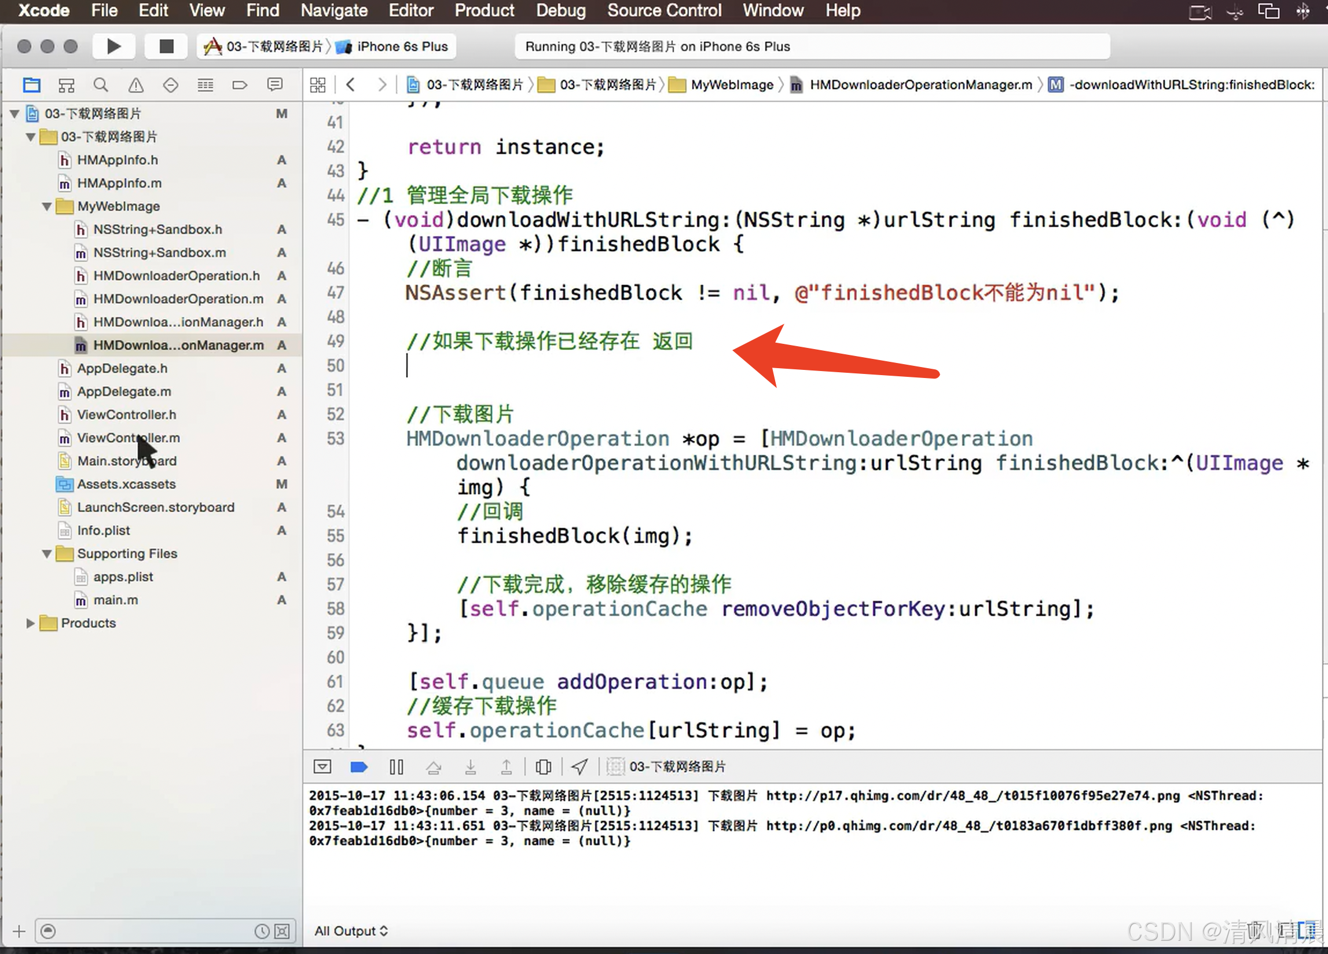
Task: Toggle the recent files filter icon
Action: (262, 931)
